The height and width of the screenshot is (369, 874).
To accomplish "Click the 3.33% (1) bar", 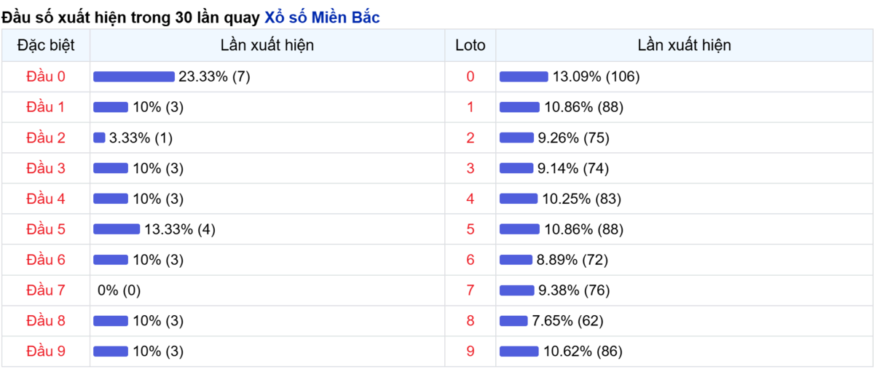I will 99,138.
